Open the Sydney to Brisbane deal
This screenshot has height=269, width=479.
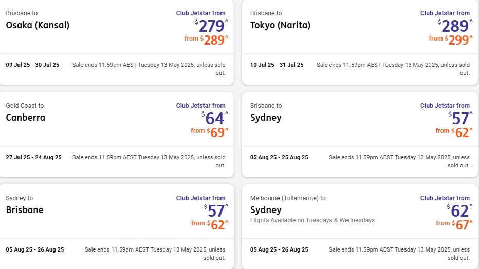[117, 226]
